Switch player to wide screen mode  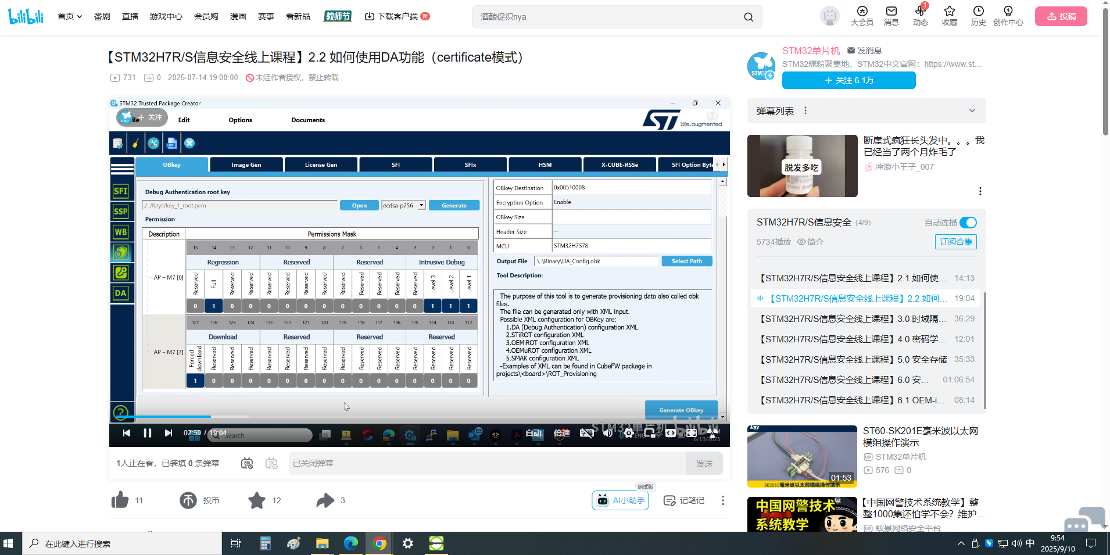click(671, 433)
